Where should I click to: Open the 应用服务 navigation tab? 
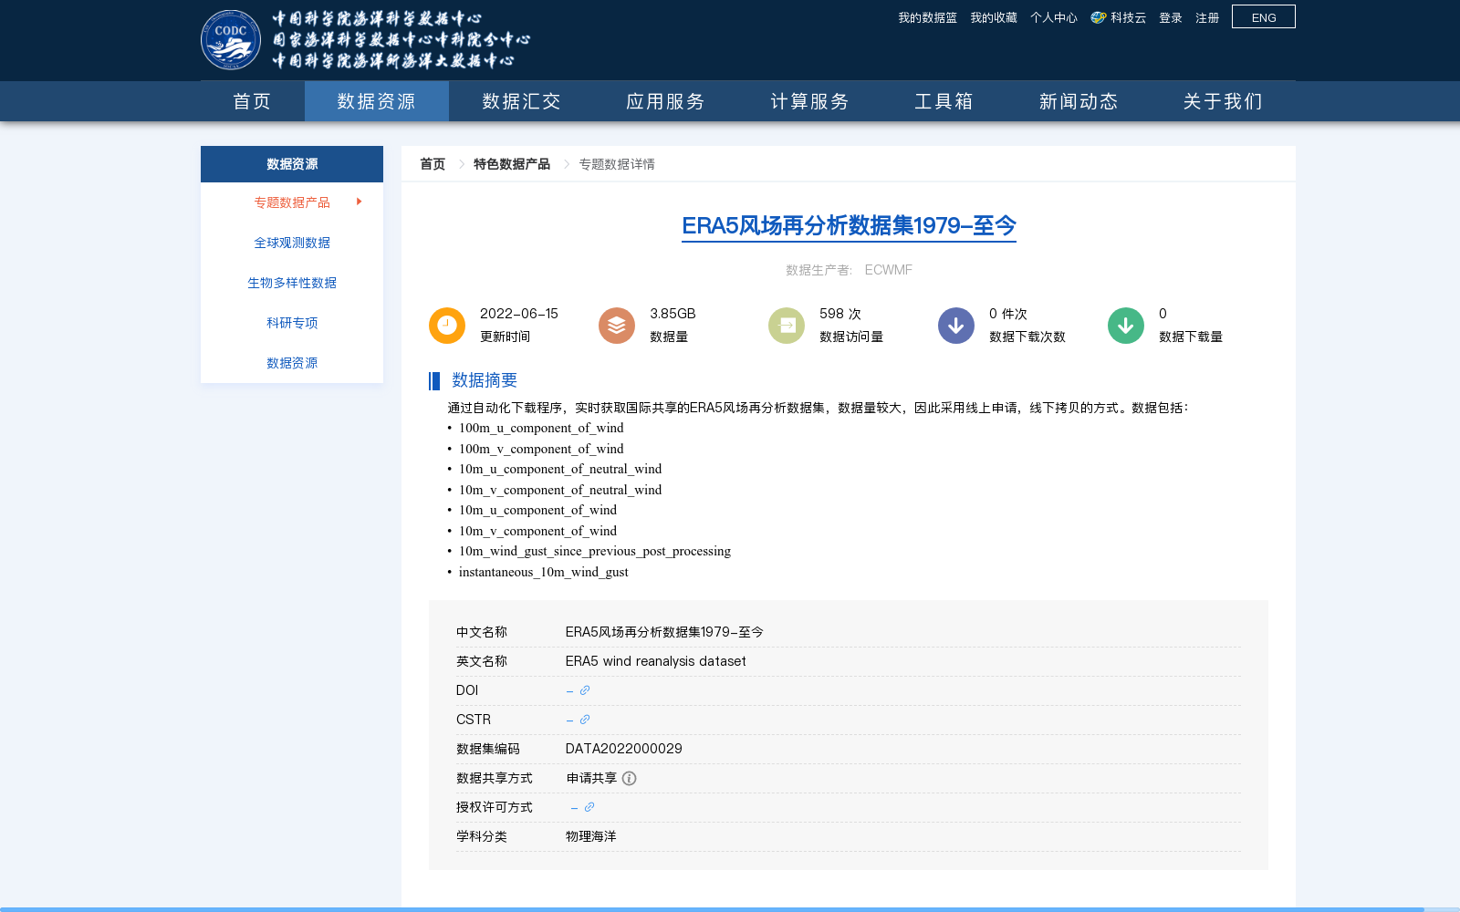[665, 101]
